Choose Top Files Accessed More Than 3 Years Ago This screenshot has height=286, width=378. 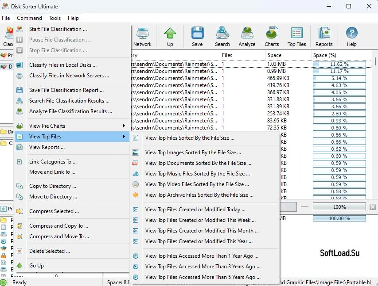tap(205, 267)
